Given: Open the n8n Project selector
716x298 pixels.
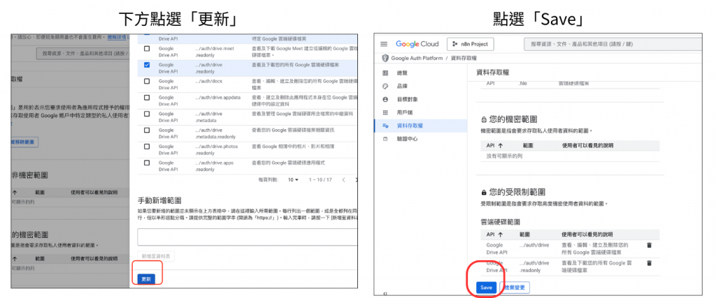Looking at the screenshot, I should pyautogui.click(x=471, y=44).
